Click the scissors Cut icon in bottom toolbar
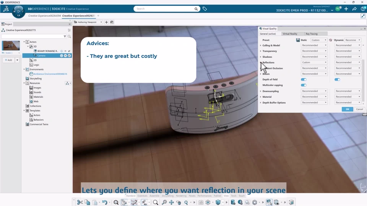The image size is (367, 206). click(80, 202)
